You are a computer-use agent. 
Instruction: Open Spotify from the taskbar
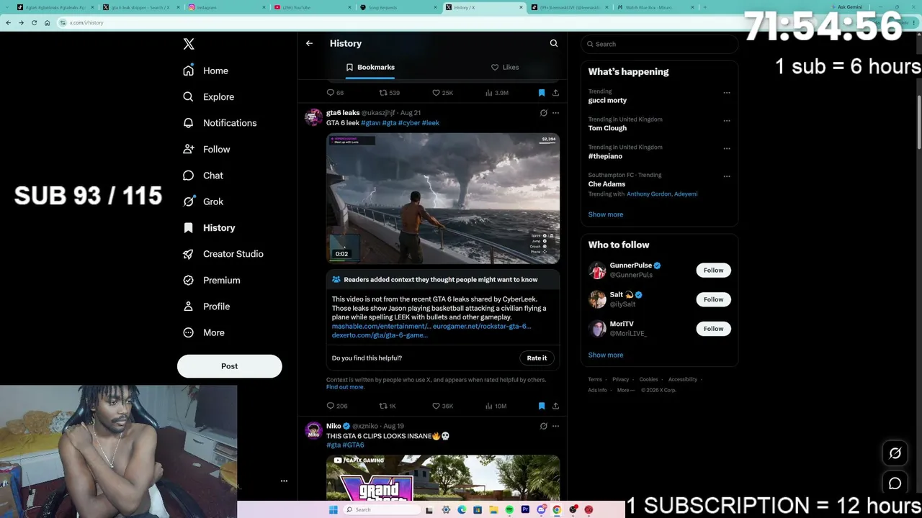pyautogui.click(x=509, y=510)
